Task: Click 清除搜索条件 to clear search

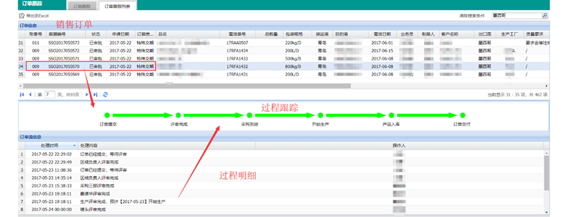Action: coord(472,15)
